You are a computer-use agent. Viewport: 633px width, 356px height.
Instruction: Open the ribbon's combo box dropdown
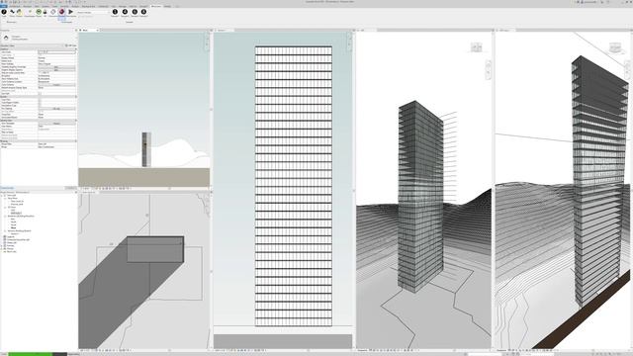tap(108, 13)
